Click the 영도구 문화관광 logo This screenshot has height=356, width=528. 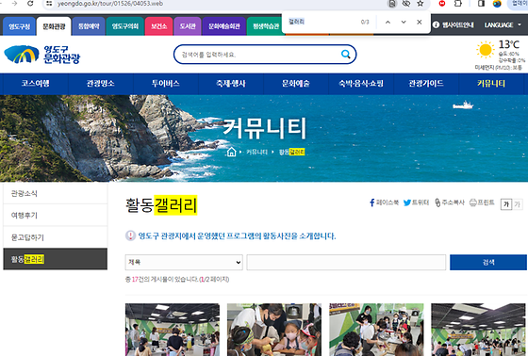(x=42, y=55)
